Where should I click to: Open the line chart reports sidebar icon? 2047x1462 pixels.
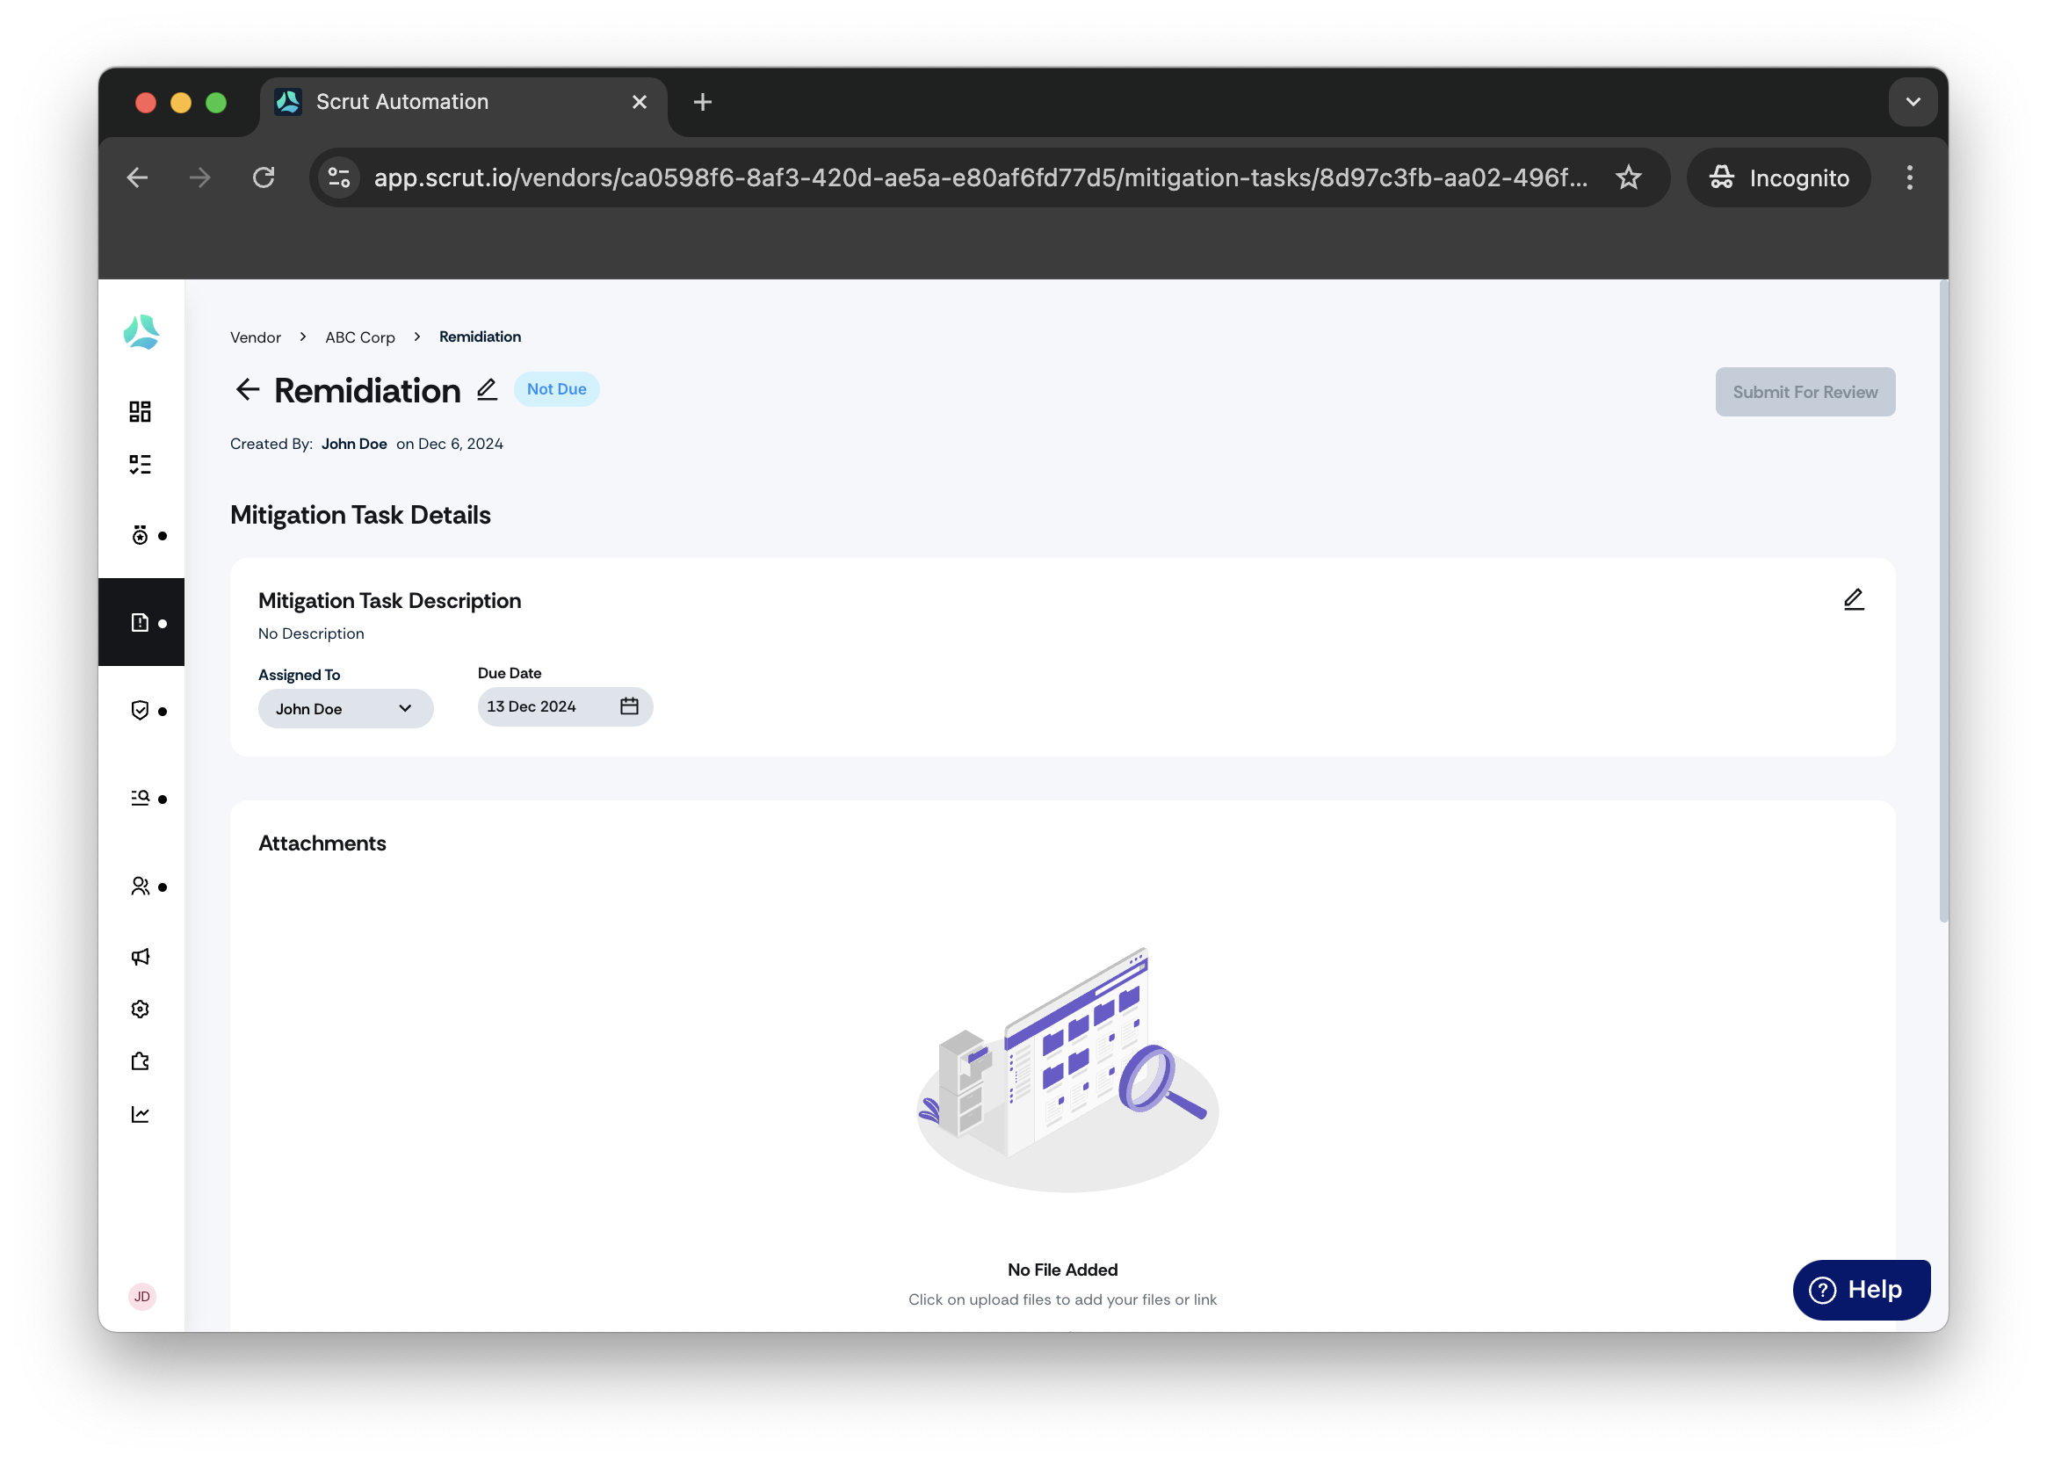pos(140,1114)
